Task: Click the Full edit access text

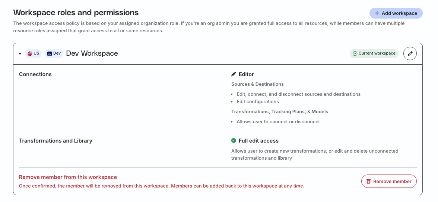Action: pos(258,141)
